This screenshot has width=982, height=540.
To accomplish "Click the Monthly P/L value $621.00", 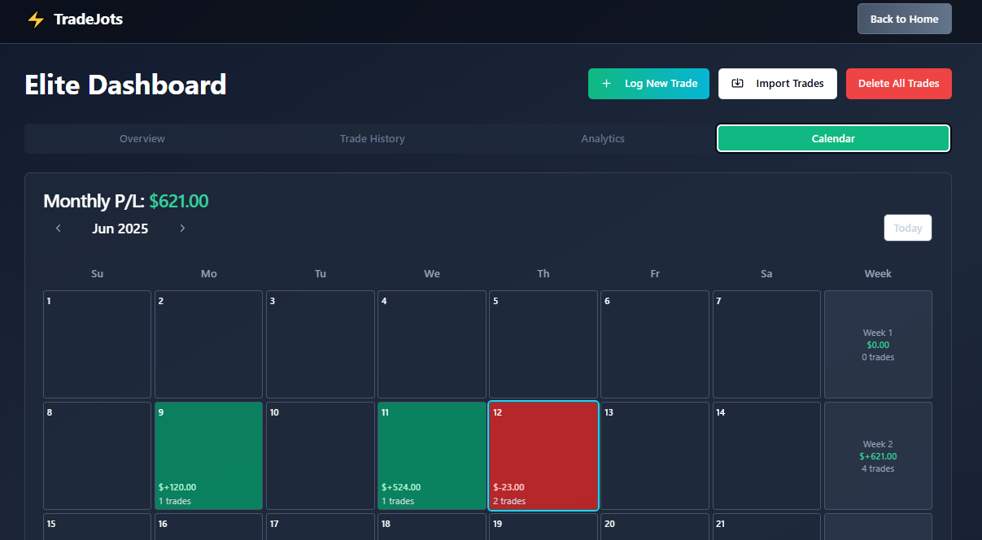I will (x=179, y=201).
